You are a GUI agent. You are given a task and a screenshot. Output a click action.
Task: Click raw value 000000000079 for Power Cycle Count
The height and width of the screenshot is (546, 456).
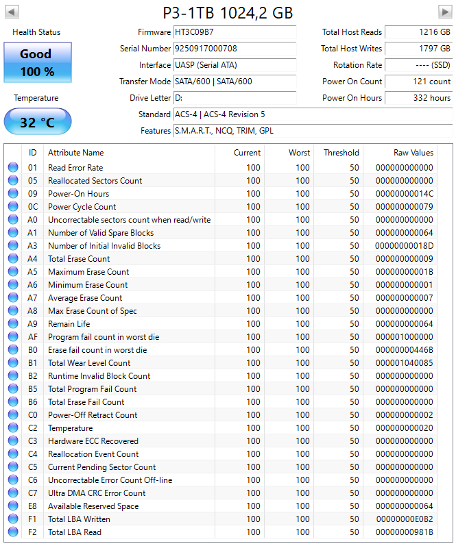click(405, 206)
